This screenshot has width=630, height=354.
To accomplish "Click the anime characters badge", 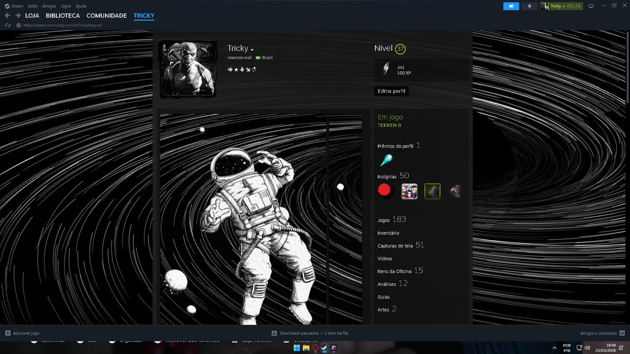I will coord(409,191).
